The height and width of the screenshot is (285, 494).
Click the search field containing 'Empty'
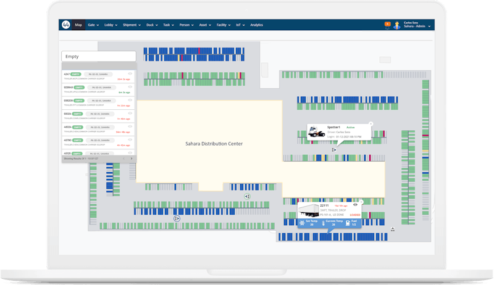click(99, 56)
